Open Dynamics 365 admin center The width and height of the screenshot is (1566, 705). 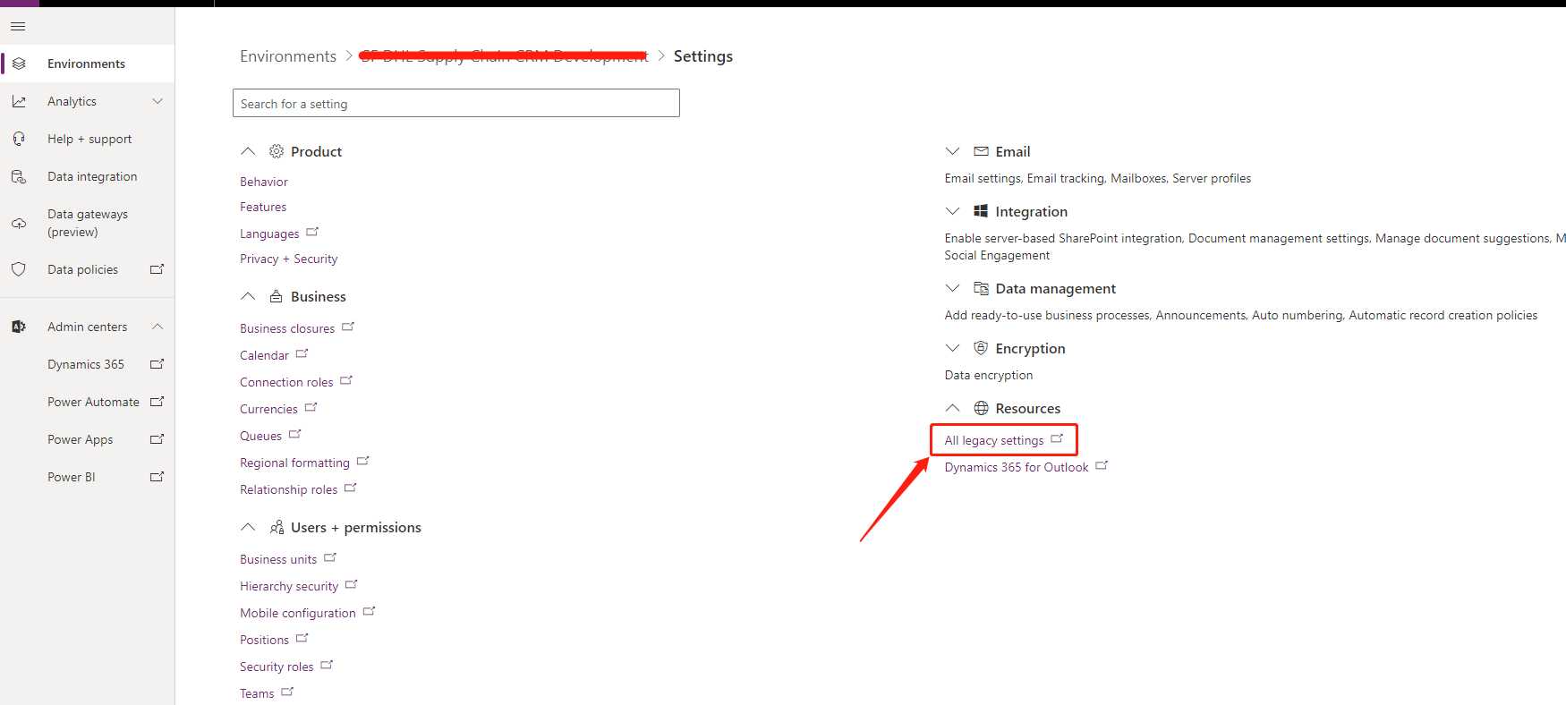pos(87,364)
